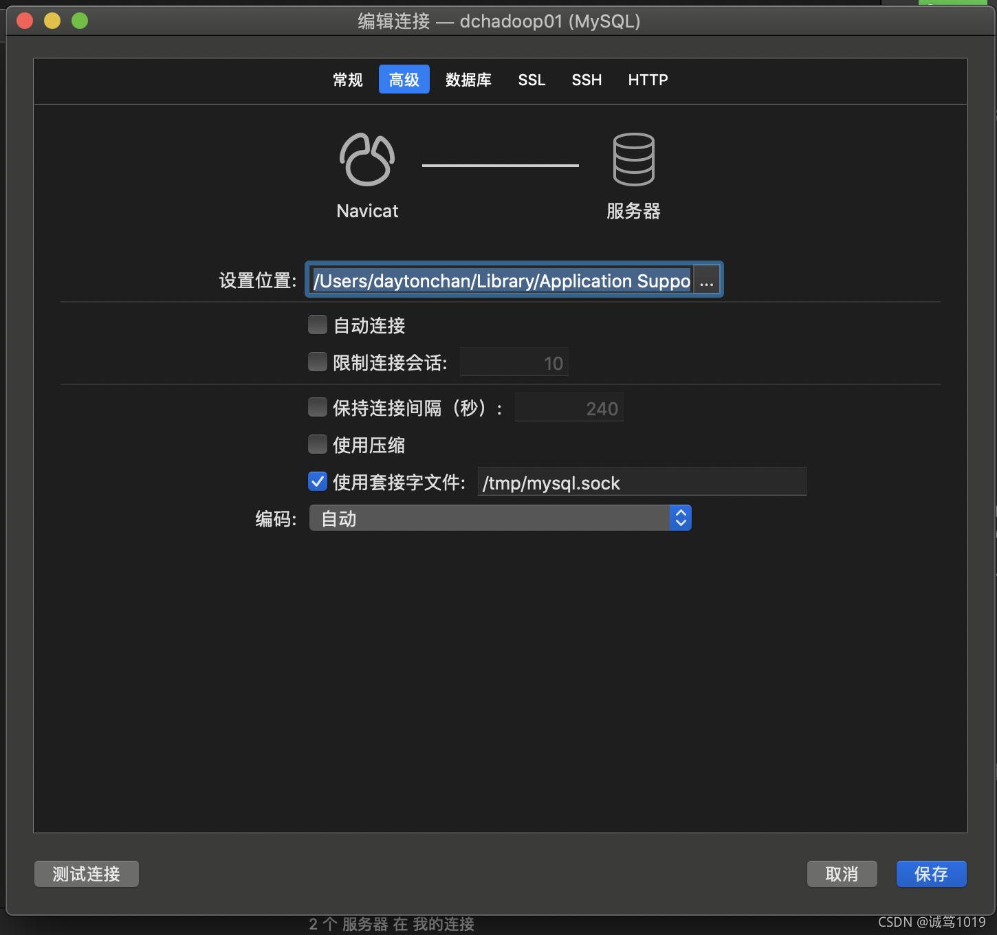
Task: Maximize the window with the green button
Action: [80, 21]
